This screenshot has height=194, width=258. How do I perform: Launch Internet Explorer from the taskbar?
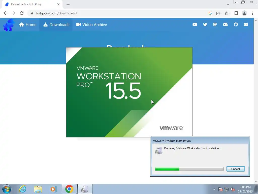click(22, 189)
